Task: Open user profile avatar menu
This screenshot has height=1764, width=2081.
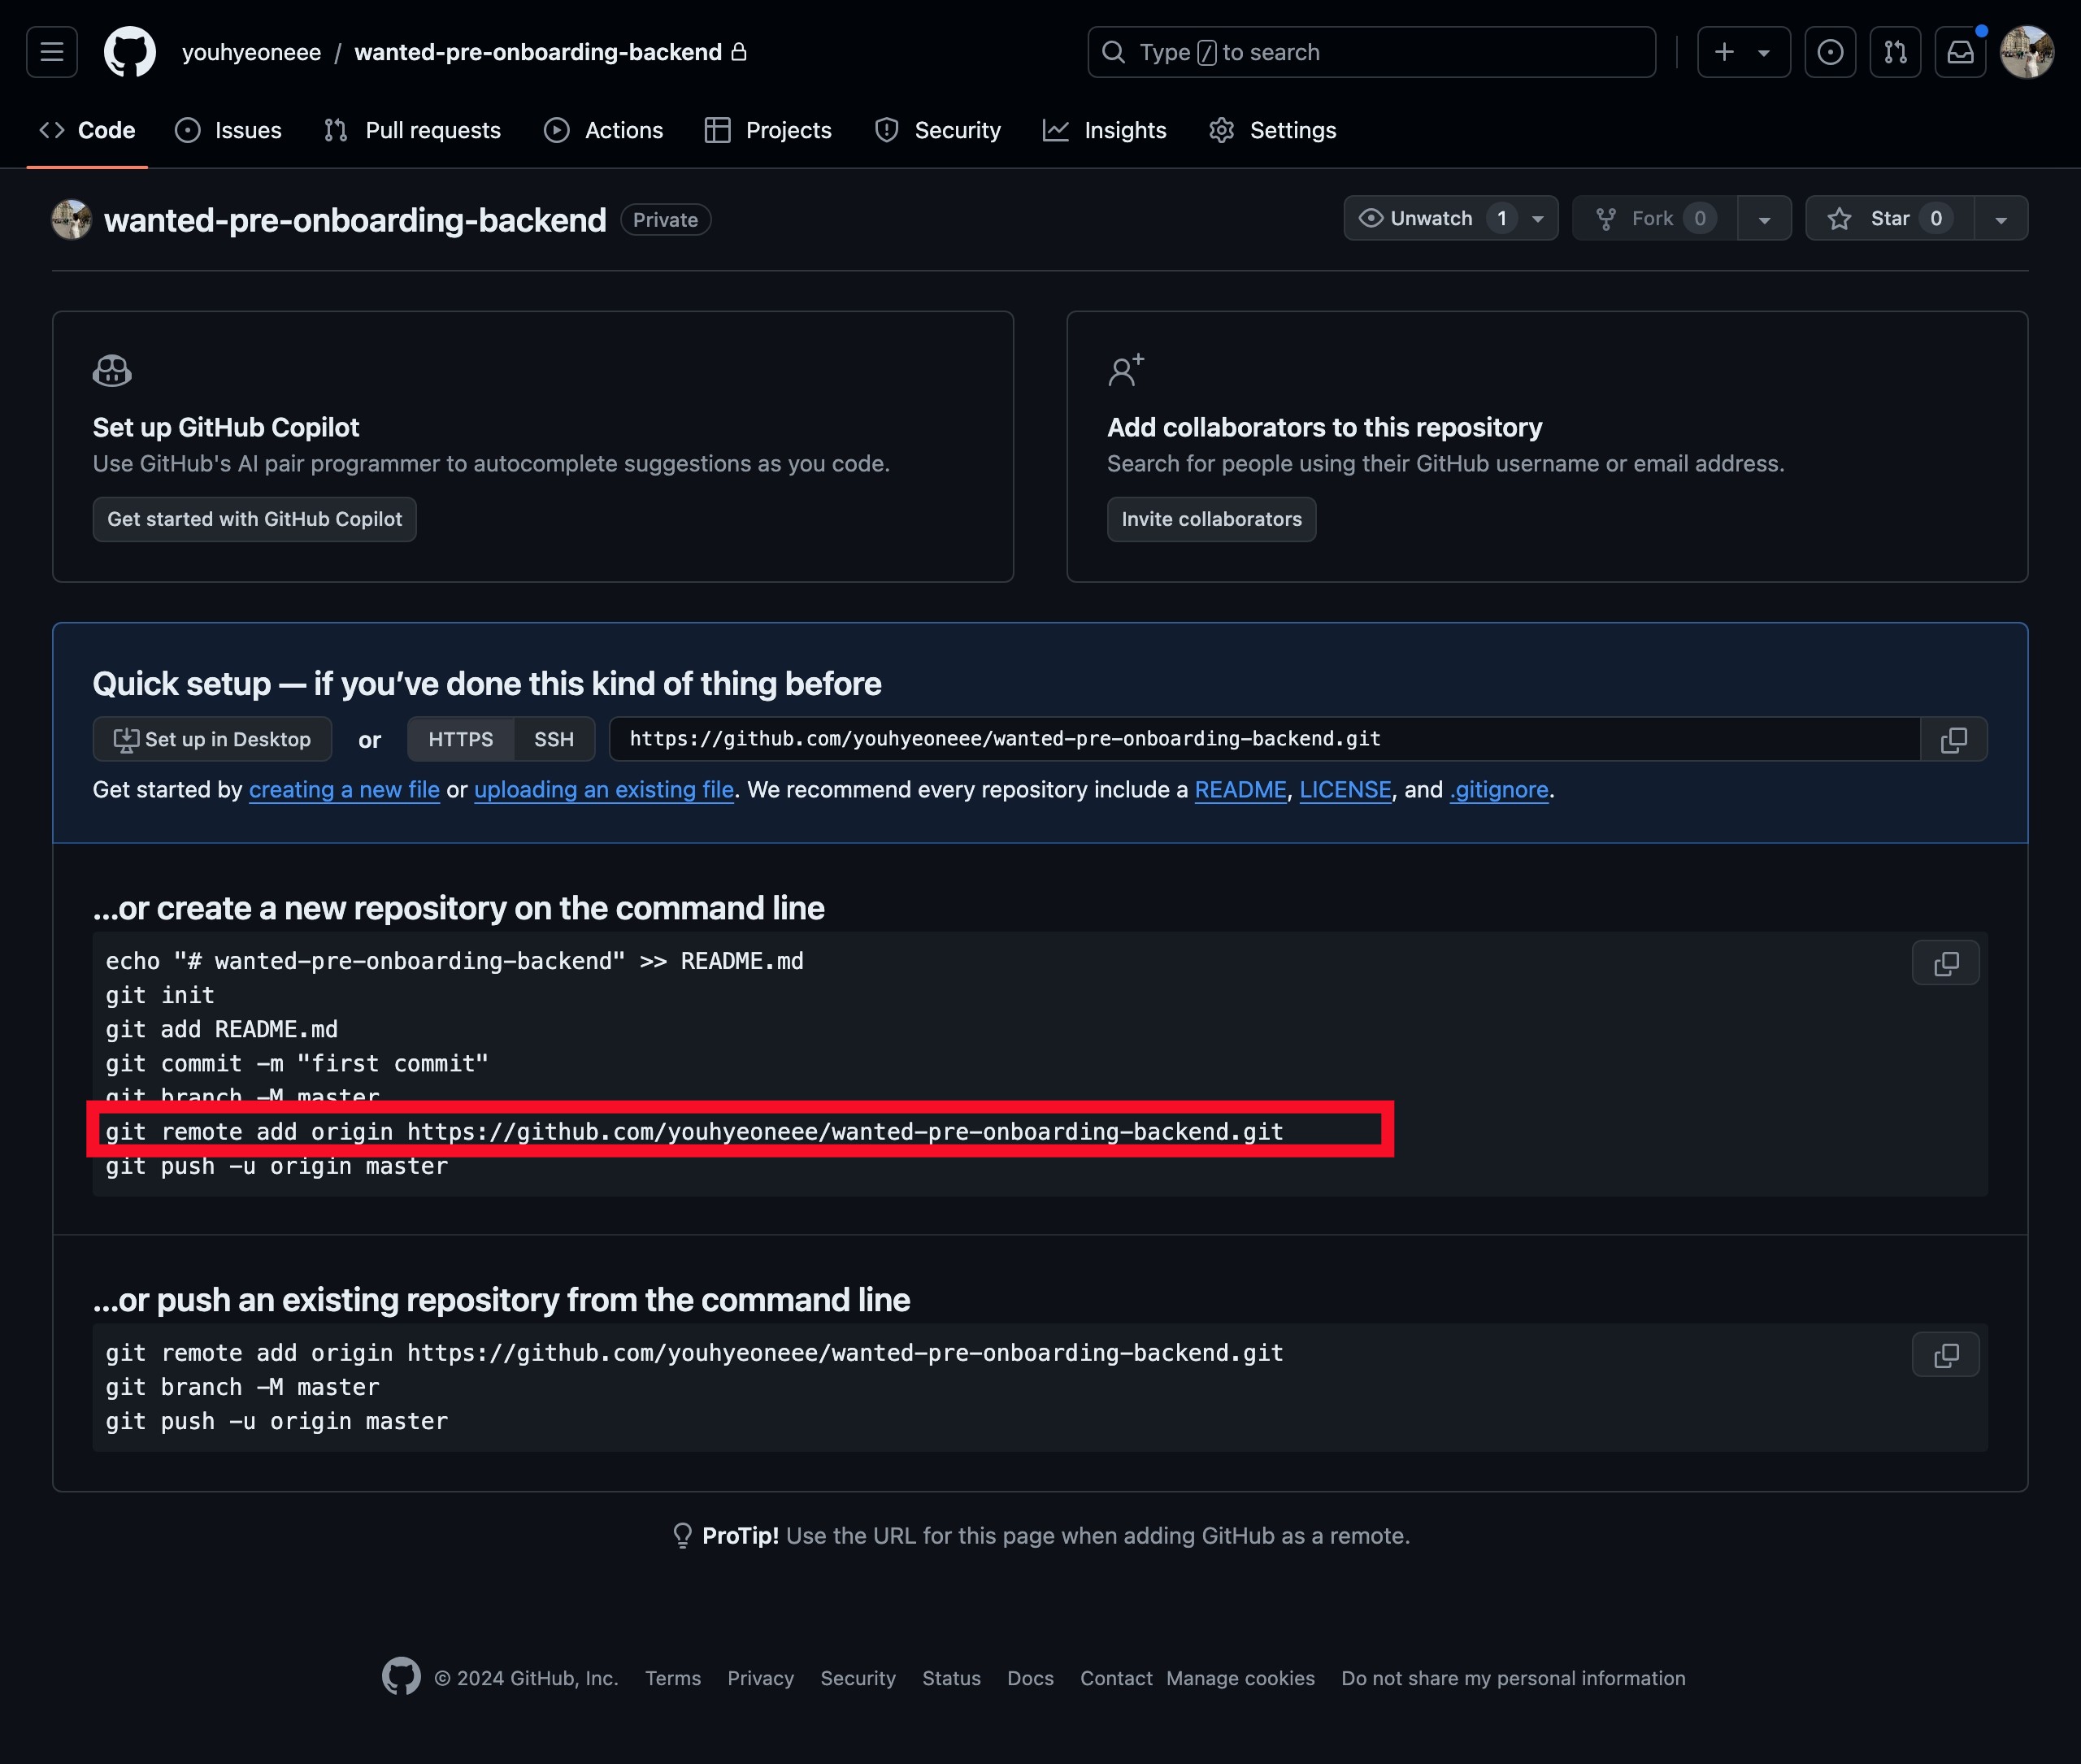Action: tap(2027, 52)
